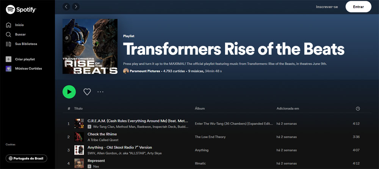
Task: Open Músicas Curtidas heart icon
Action: pos(8,69)
